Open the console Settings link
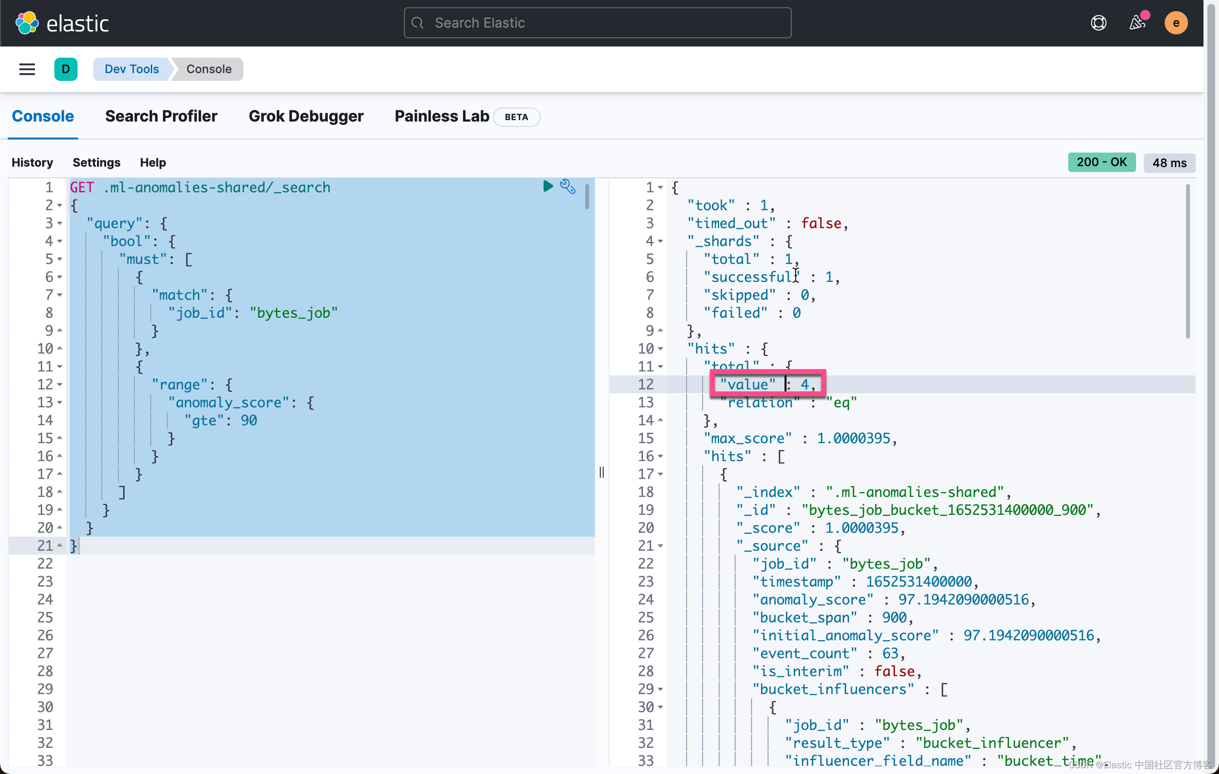 click(x=96, y=162)
